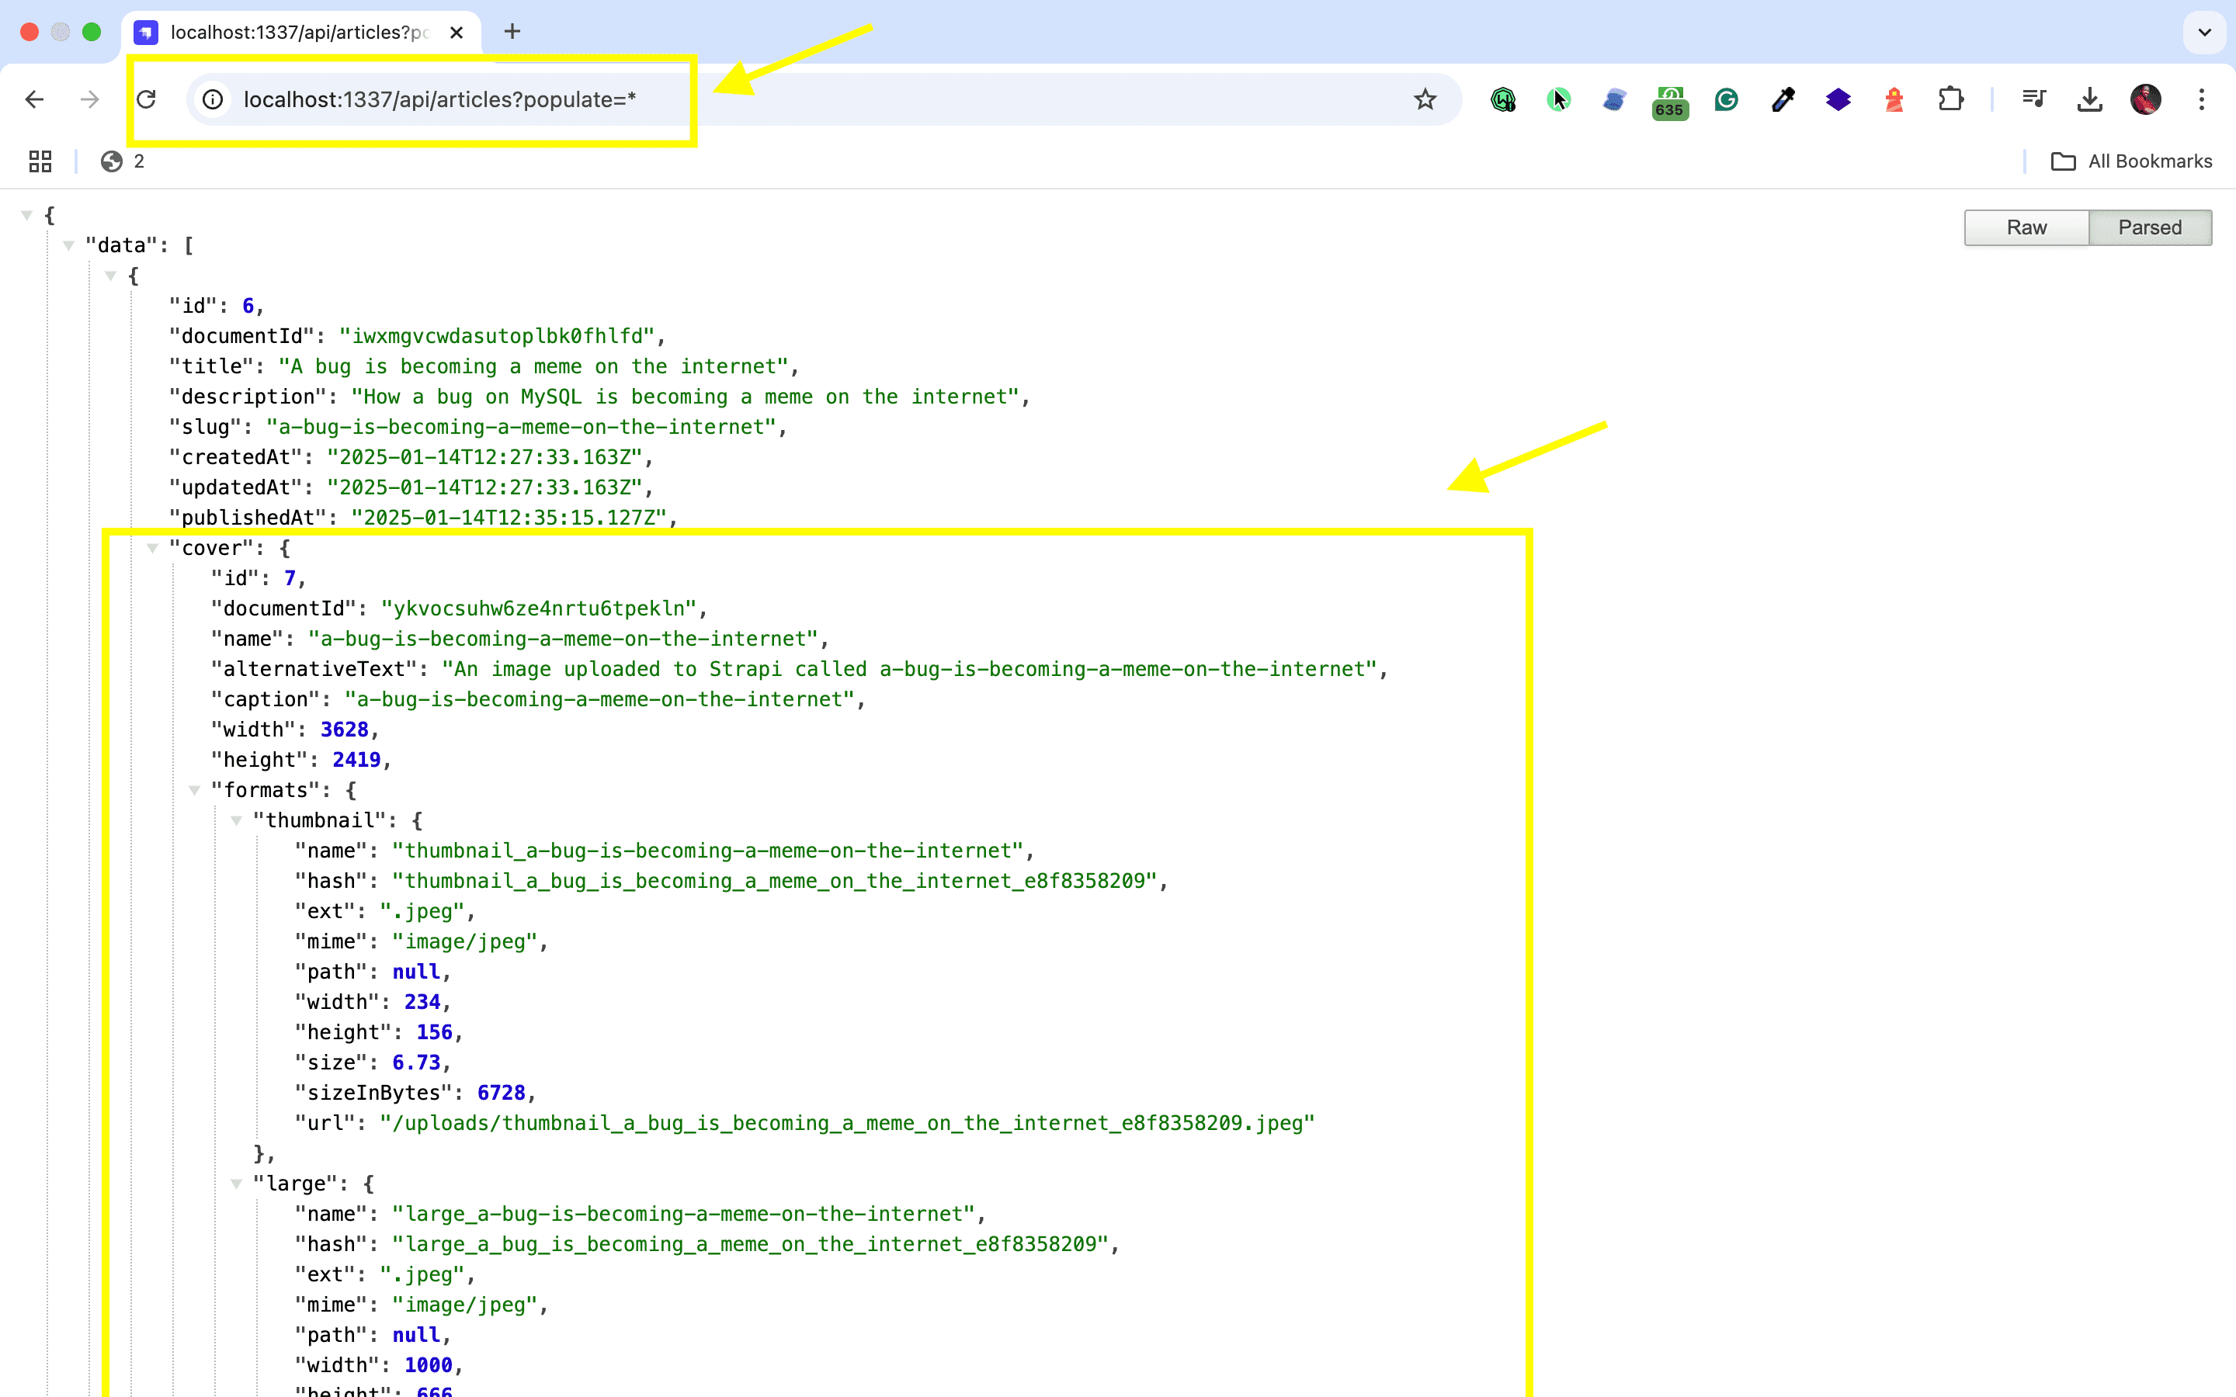The image size is (2236, 1397).
Task: Click the updatedAt timestamp value
Action: (485, 488)
